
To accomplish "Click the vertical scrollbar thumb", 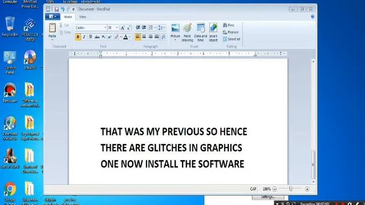I will click(313, 164).
